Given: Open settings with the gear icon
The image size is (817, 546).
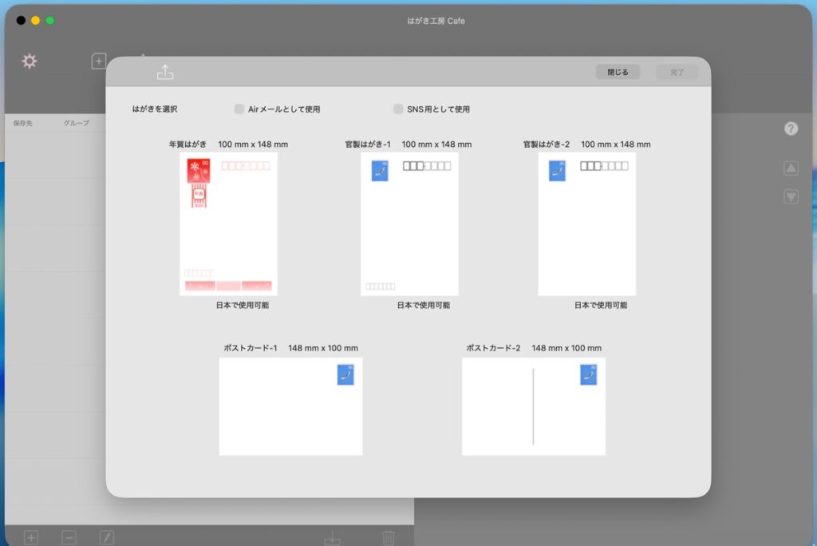Looking at the screenshot, I should 30,61.
